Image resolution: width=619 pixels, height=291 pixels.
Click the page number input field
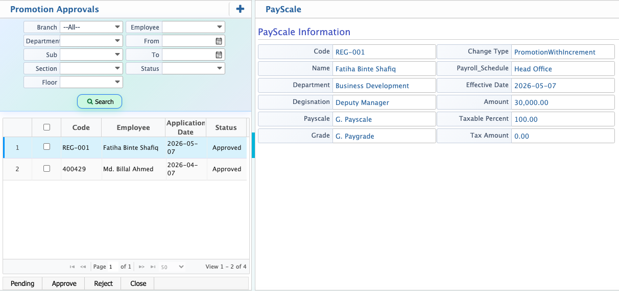[x=112, y=267]
